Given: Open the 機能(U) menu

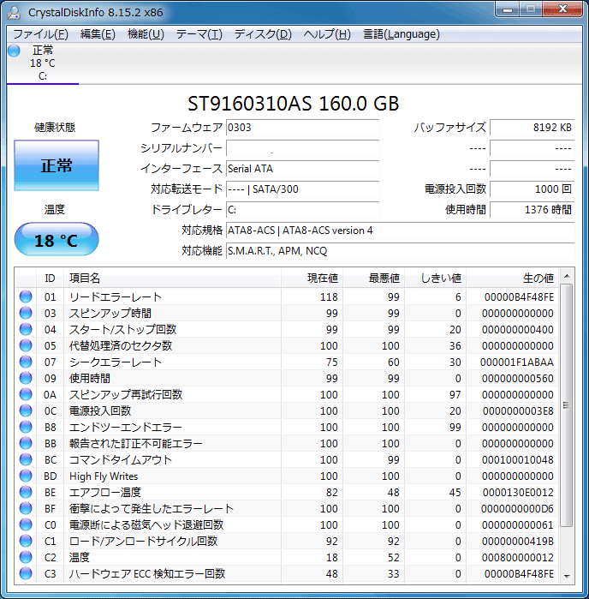Looking at the screenshot, I should [x=146, y=34].
